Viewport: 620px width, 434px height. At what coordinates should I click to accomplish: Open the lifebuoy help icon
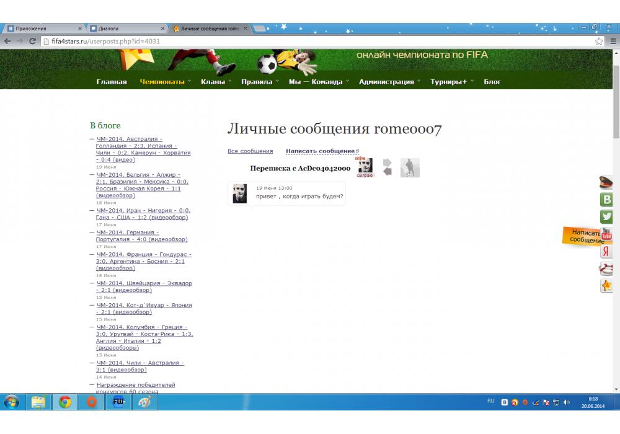pos(606,269)
